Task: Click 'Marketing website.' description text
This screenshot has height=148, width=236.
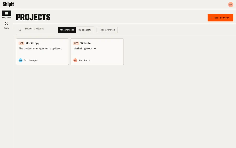Action: click(x=85, y=48)
